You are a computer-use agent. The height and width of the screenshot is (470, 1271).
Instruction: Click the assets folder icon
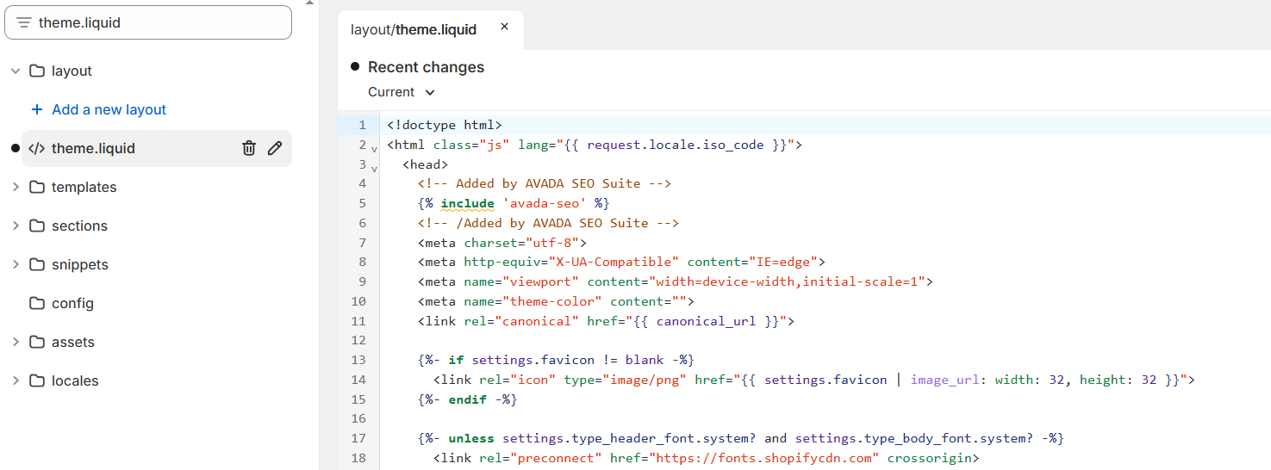[x=37, y=342]
